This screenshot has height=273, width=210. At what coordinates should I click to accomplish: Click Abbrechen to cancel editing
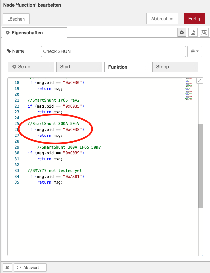click(x=162, y=19)
